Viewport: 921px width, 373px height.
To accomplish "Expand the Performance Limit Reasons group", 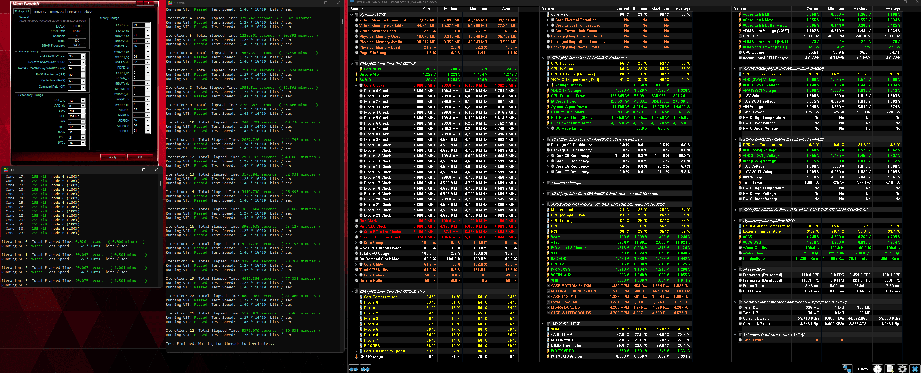I will pyautogui.click(x=543, y=194).
